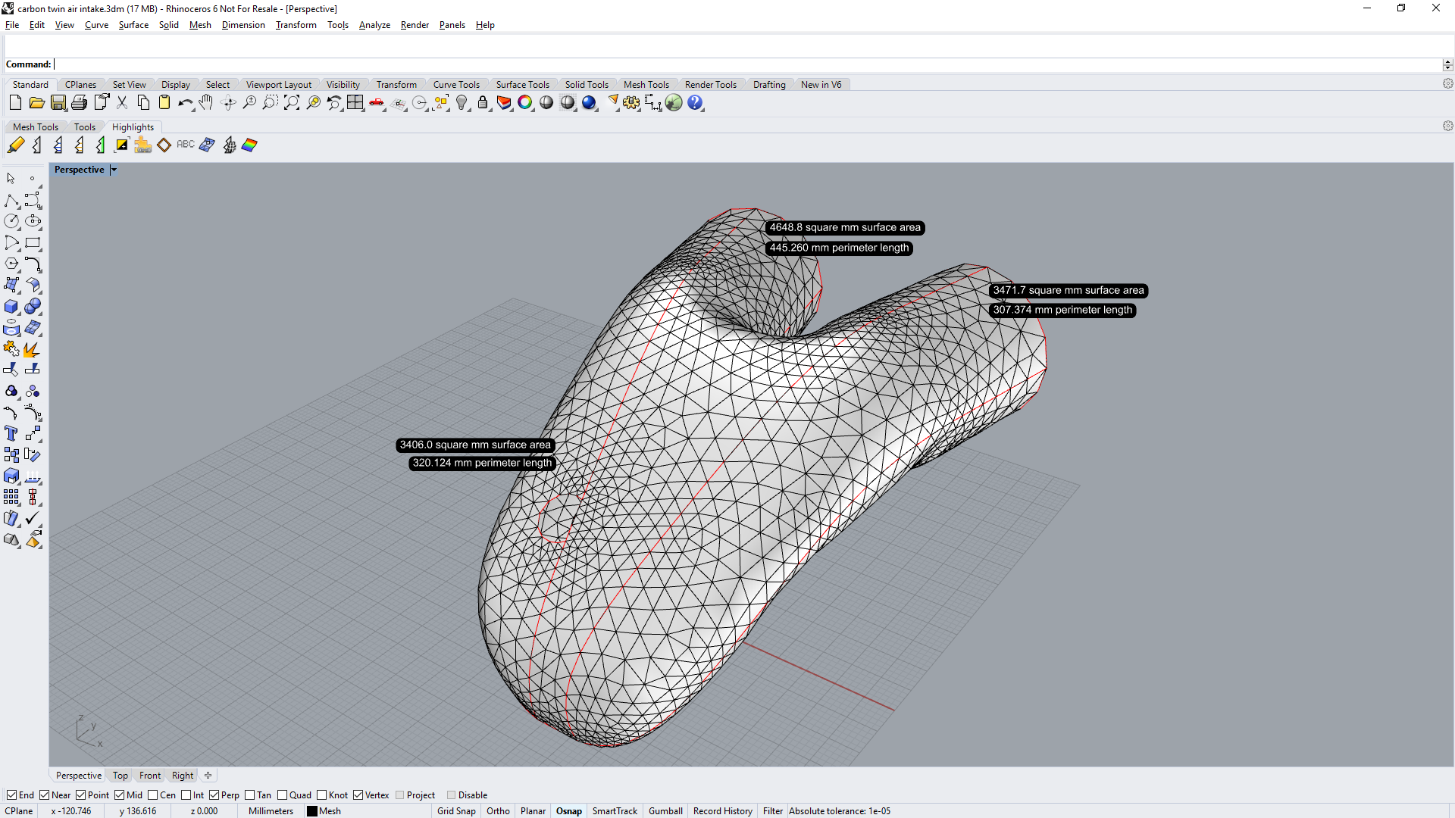Select the Rotate View tool
The image size is (1455, 818).
point(228,103)
